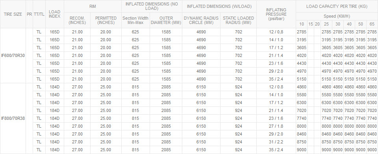
Task: Click the RIM group header
Action: [93, 7]
